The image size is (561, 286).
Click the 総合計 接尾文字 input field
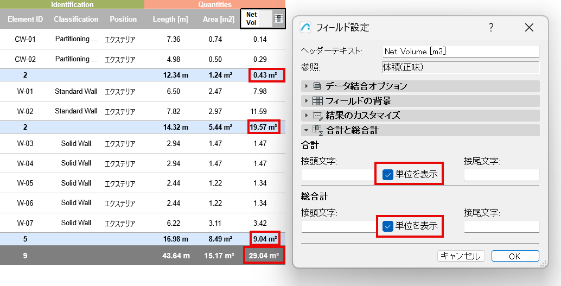pyautogui.click(x=502, y=227)
